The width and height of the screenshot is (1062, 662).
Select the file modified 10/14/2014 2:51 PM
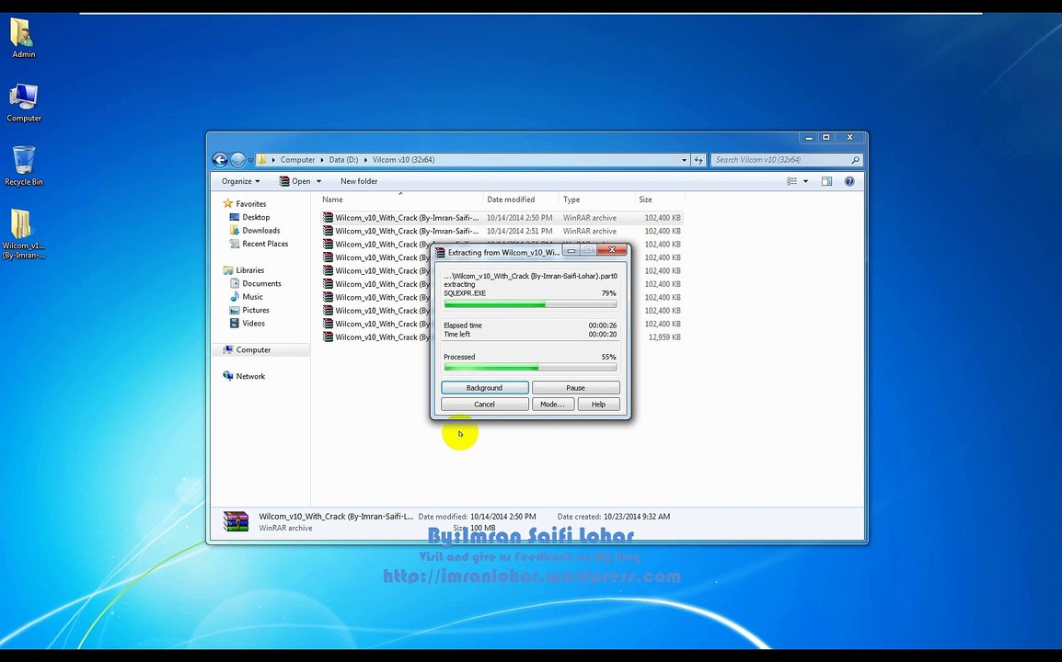click(x=502, y=231)
